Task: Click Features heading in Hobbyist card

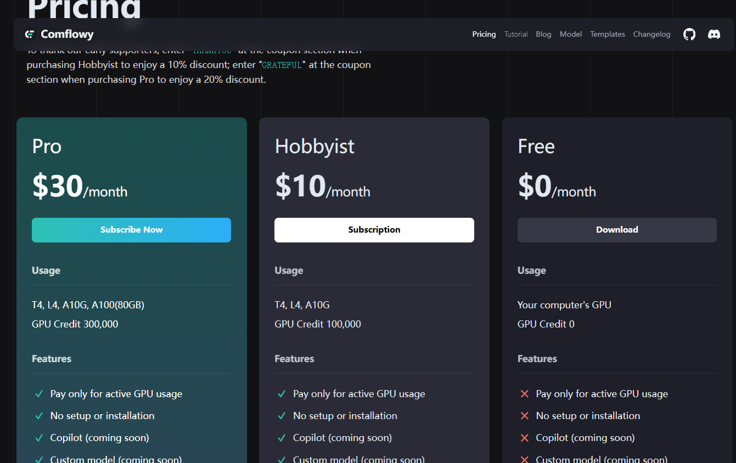Action: coord(294,359)
